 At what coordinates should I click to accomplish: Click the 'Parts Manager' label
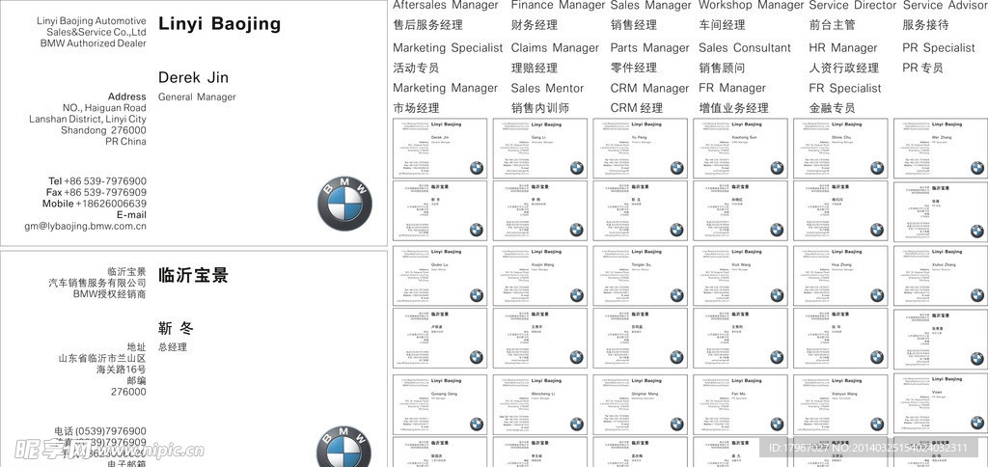click(649, 48)
